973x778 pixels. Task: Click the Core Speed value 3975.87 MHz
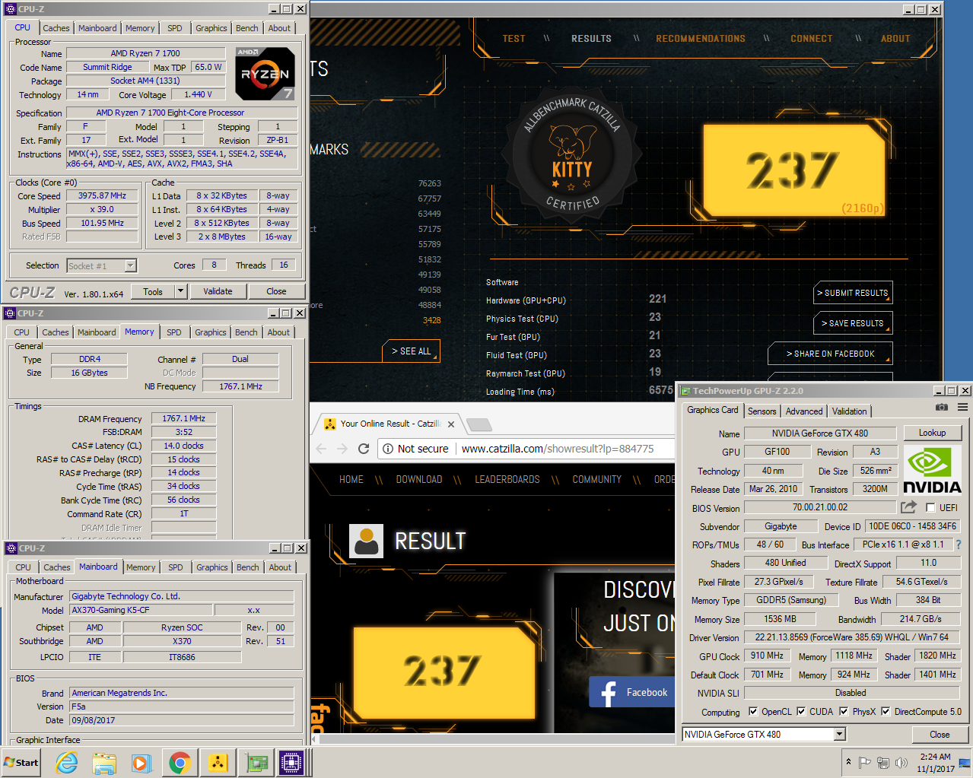point(102,196)
